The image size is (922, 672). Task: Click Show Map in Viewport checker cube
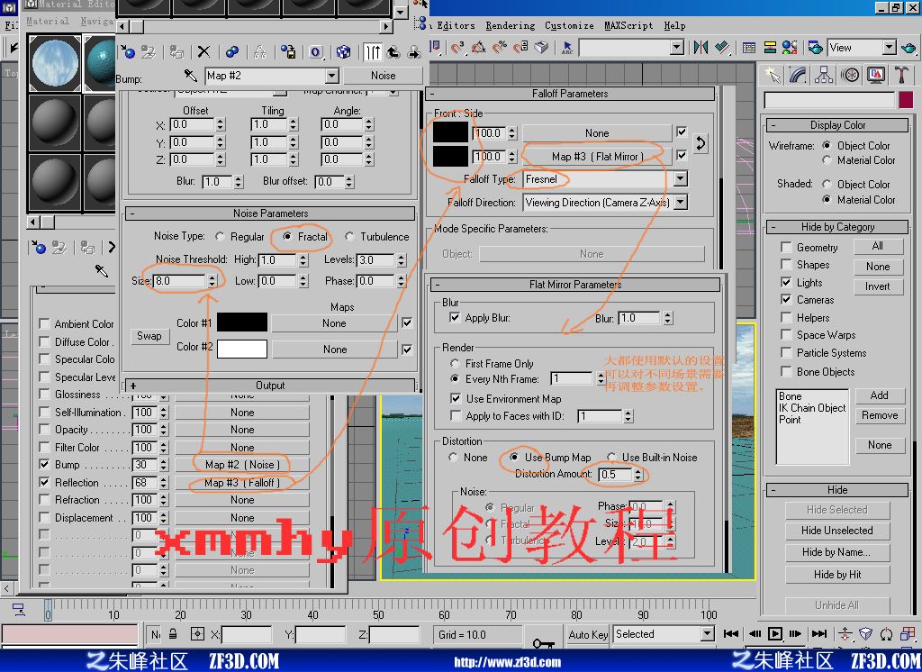pos(343,51)
